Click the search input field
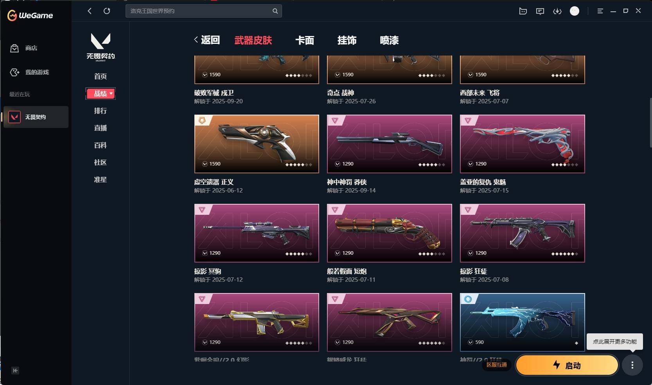This screenshot has width=652, height=385. coord(199,11)
